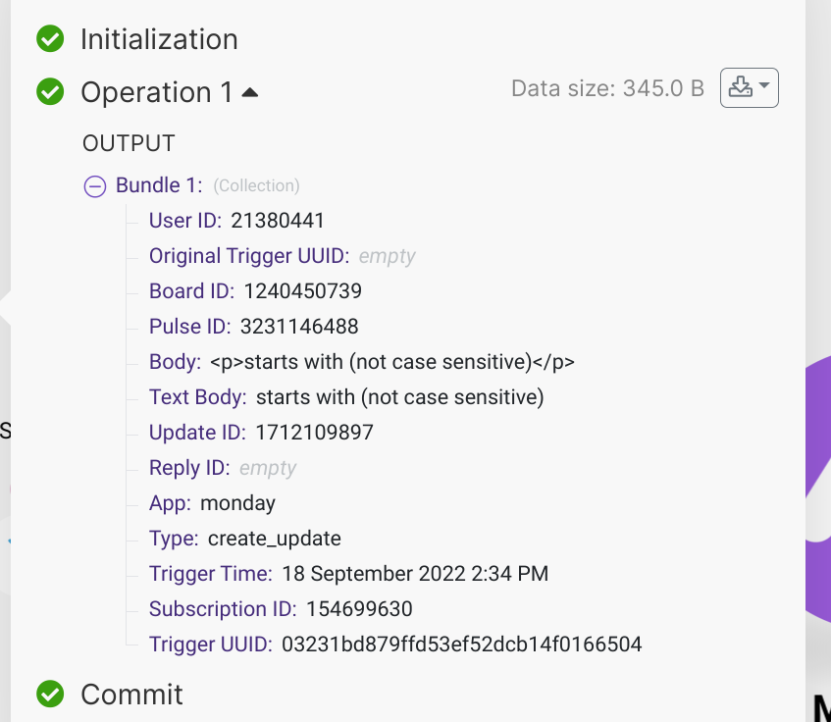Image resolution: width=831 pixels, height=722 pixels.
Task: Select the User ID value 21380441
Action: pyautogui.click(x=278, y=221)
